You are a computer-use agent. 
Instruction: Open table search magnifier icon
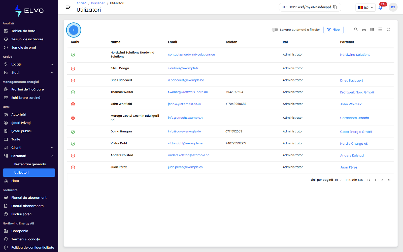pos(356,29)
